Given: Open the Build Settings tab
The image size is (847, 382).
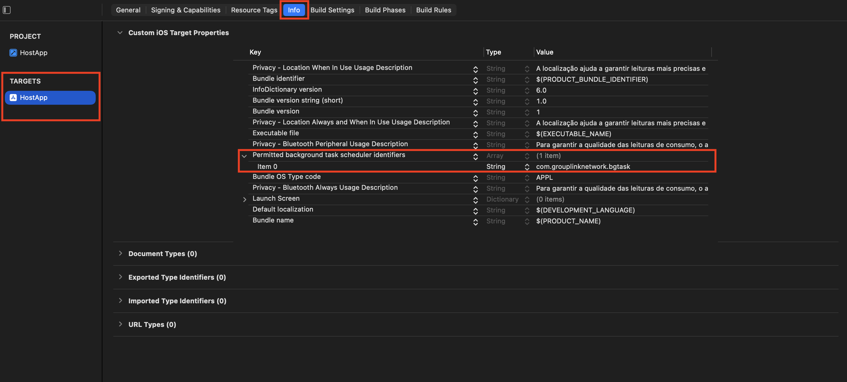Looking at the screenshot, I should coord(332,10).
